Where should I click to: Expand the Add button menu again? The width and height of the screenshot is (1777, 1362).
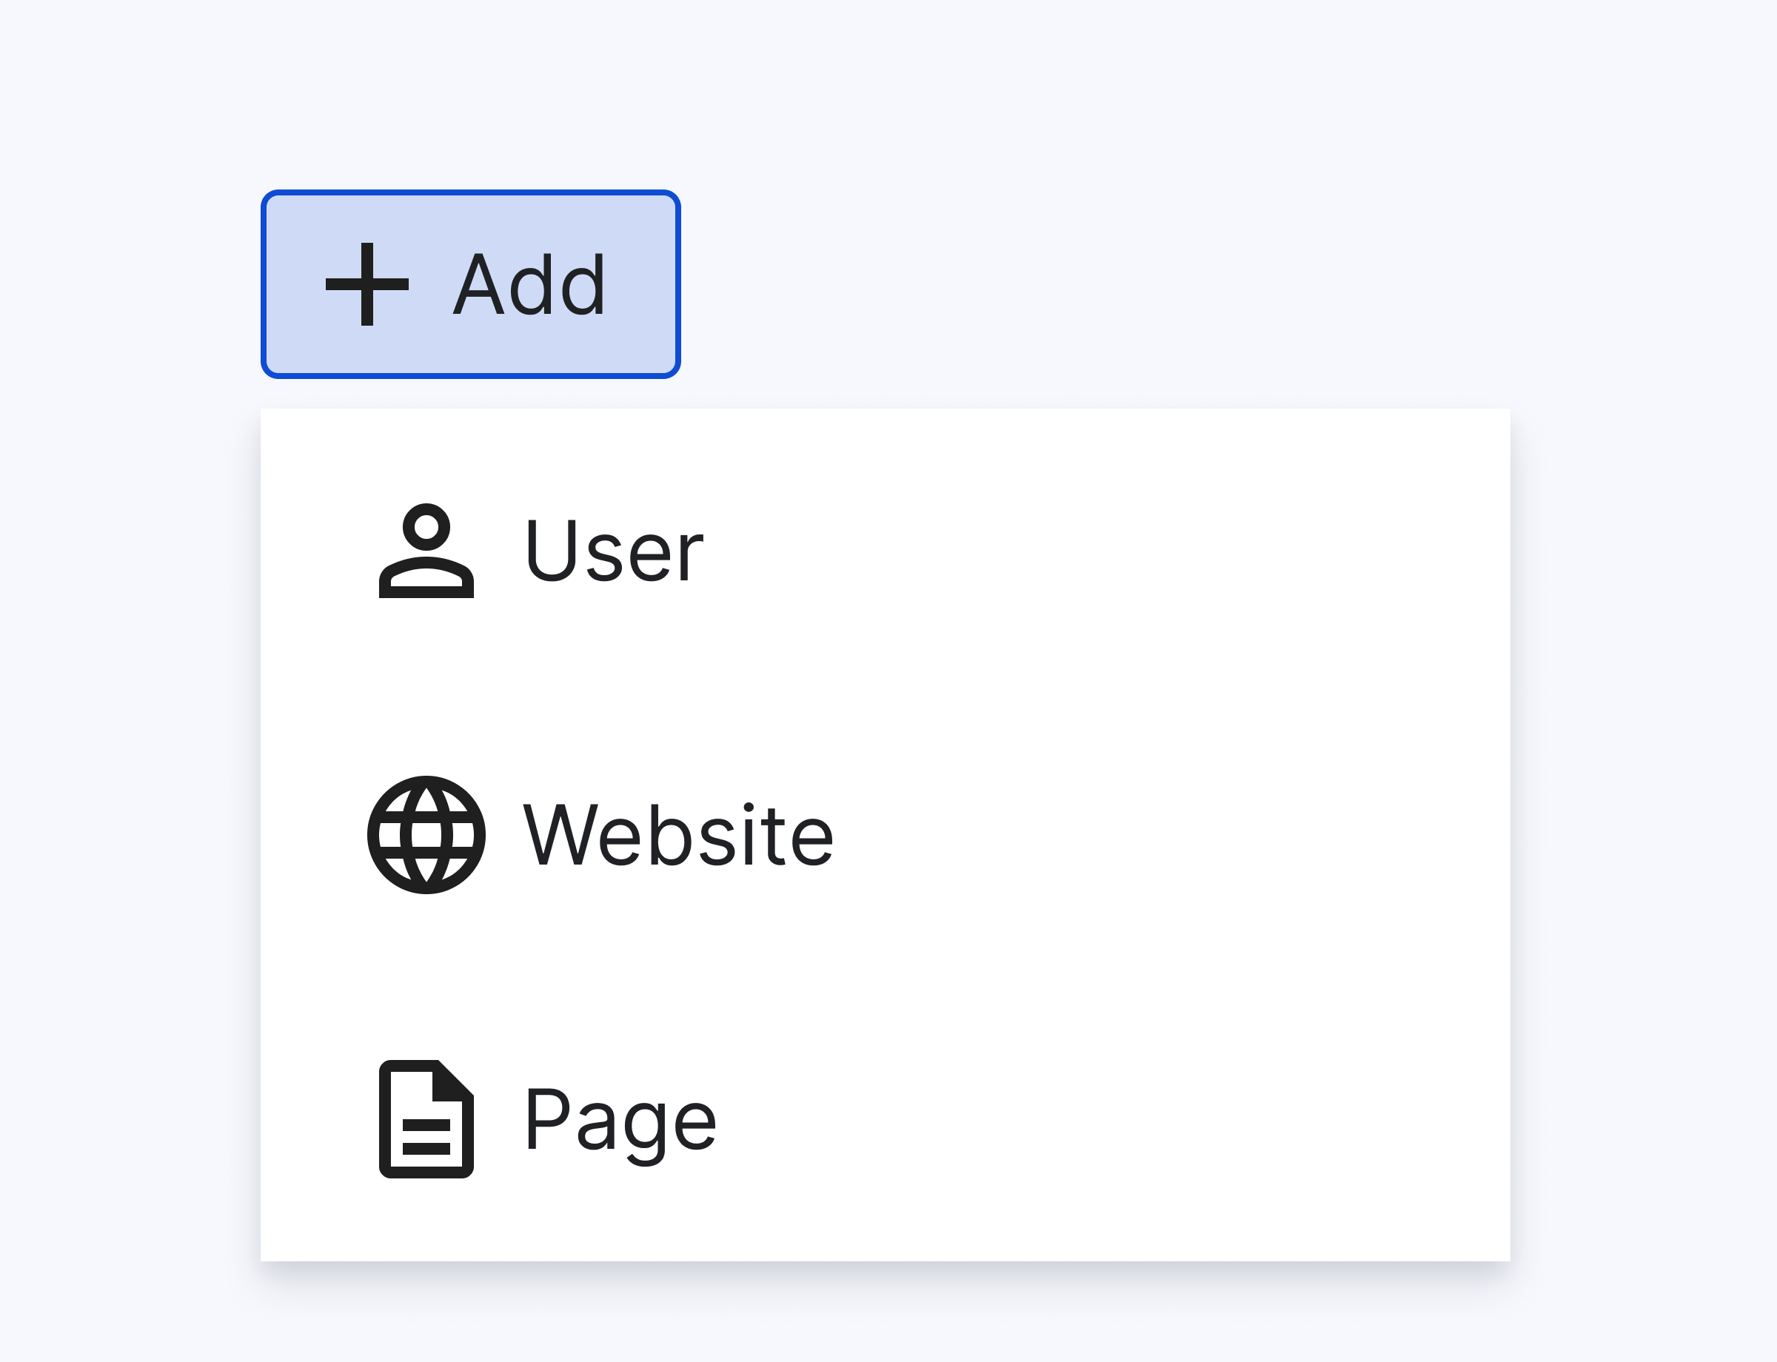(x=470, y=283)
